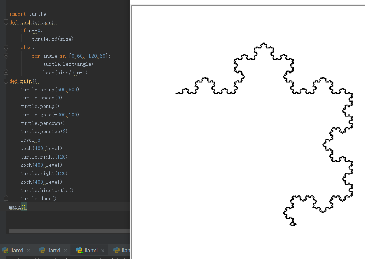365x259 pixels.
Task: Click the editor's horizontal scrollbar
Action: 69,231
